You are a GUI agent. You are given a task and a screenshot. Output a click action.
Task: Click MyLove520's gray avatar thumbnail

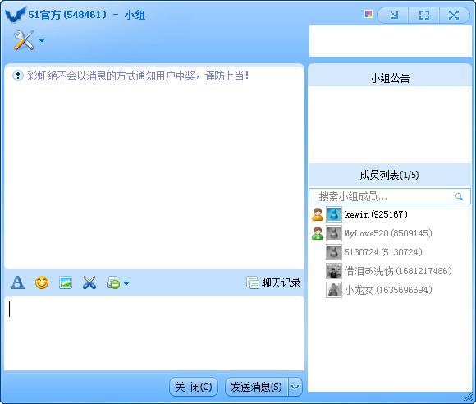[x=334, y=233]
